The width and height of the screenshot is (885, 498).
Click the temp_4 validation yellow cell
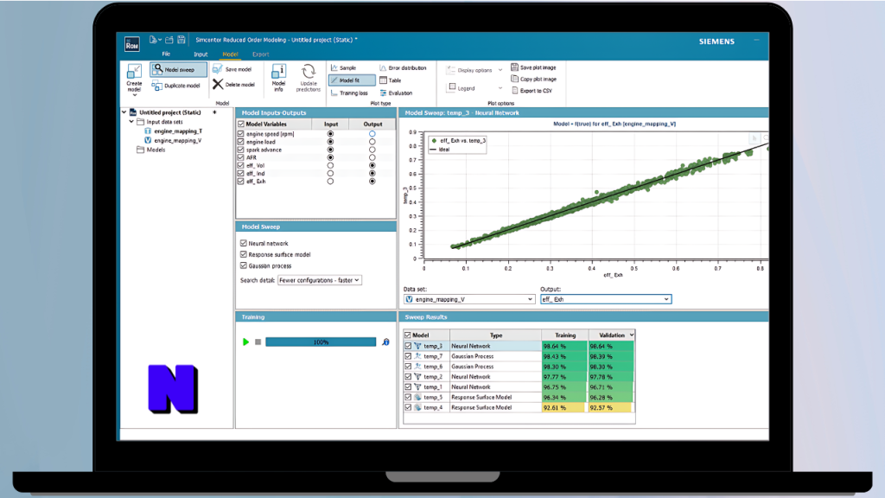click(610, 407)
